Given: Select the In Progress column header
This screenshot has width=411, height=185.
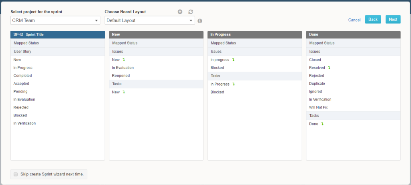Looking at the screenshot, I should (x=254, y=35).
